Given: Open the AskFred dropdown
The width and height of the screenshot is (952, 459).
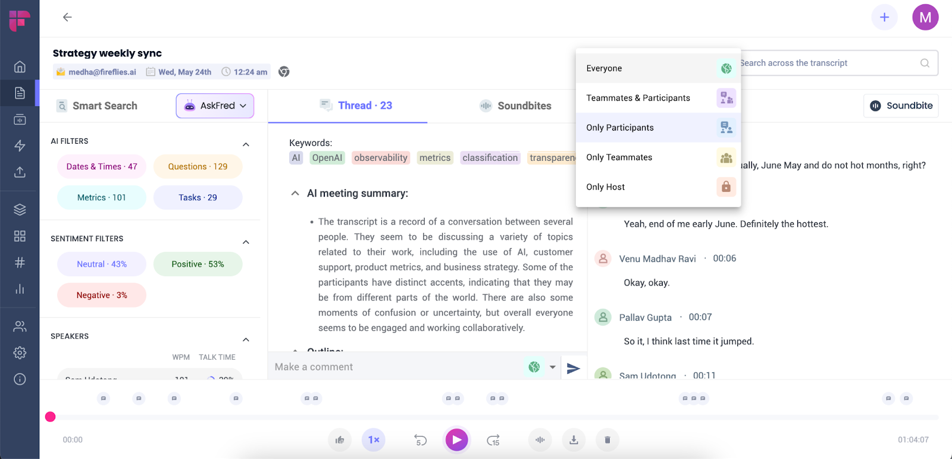Looking at the screenshot, I should tap(215, 106).
